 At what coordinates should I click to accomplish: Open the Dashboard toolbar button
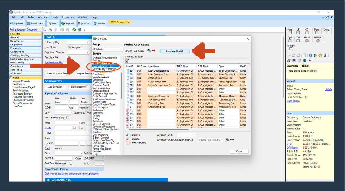pos(35,23)
